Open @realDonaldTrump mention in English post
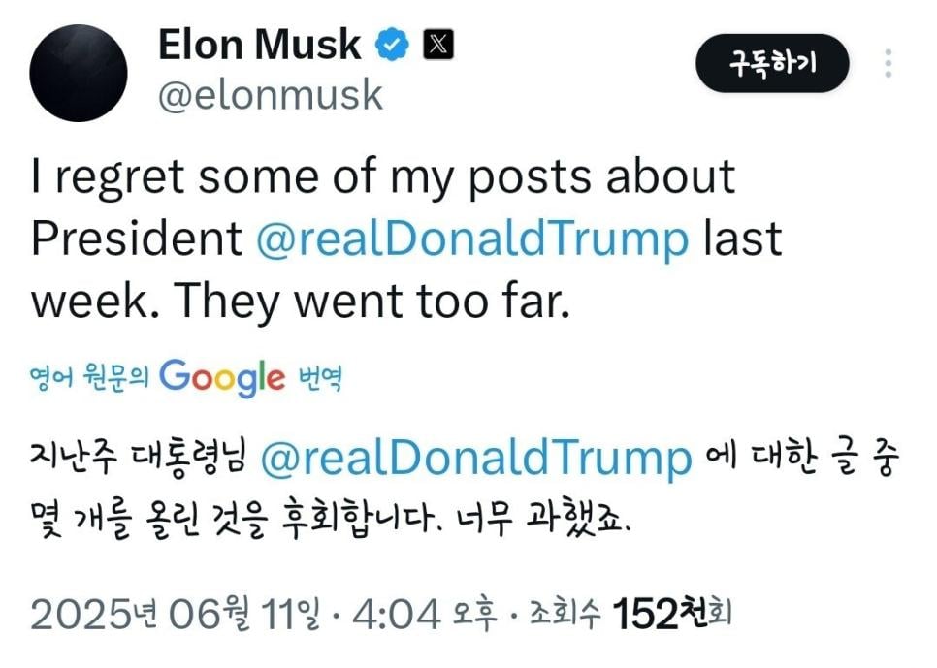 [472, 239]
